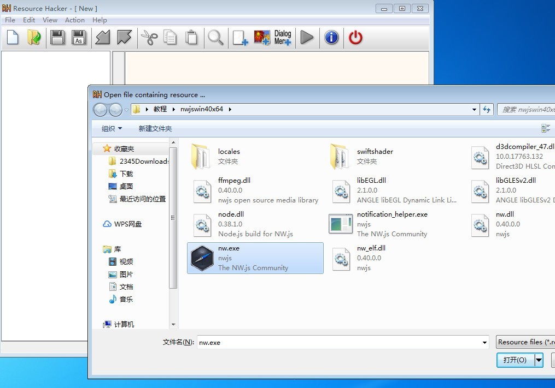Click the Save As toolbar icon
Screen dimensions: 555x388
(x=79, y=38)
